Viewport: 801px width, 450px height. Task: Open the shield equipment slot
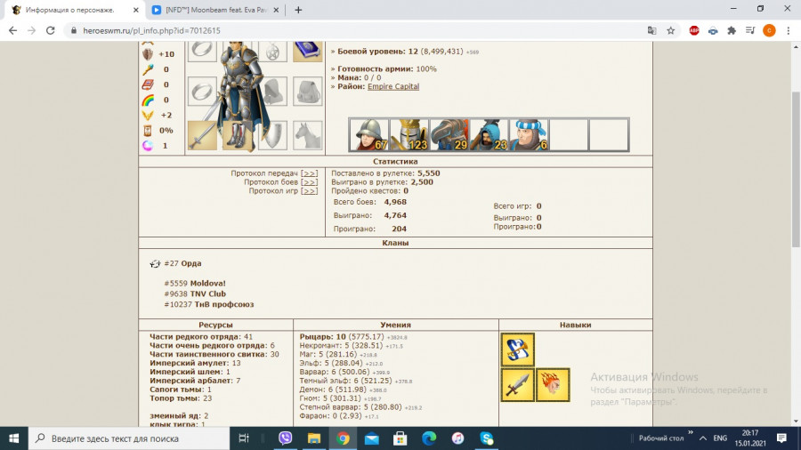[x=272, y=135]
